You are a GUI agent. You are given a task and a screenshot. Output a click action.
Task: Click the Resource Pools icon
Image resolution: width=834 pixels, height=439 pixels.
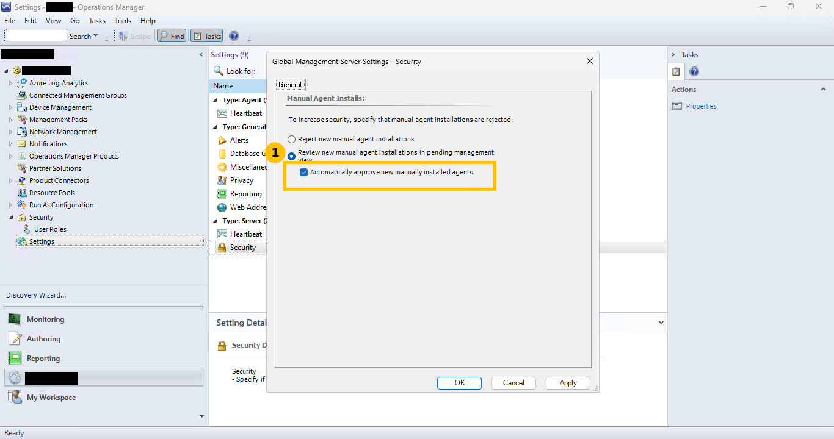(x=22, y=193)
